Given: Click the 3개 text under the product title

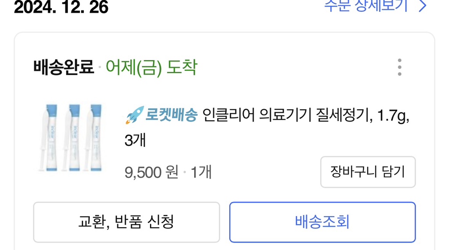Looking at the screenshot, I should tap(135, 141).
